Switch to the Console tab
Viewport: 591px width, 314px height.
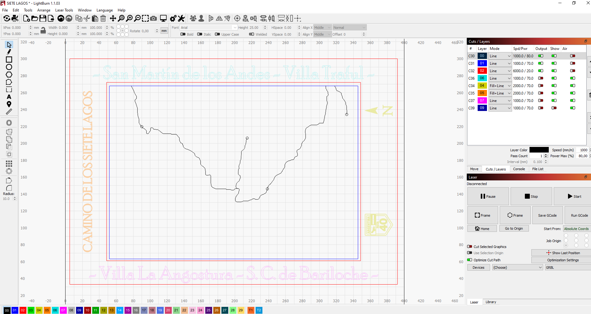tap(519, 169)
